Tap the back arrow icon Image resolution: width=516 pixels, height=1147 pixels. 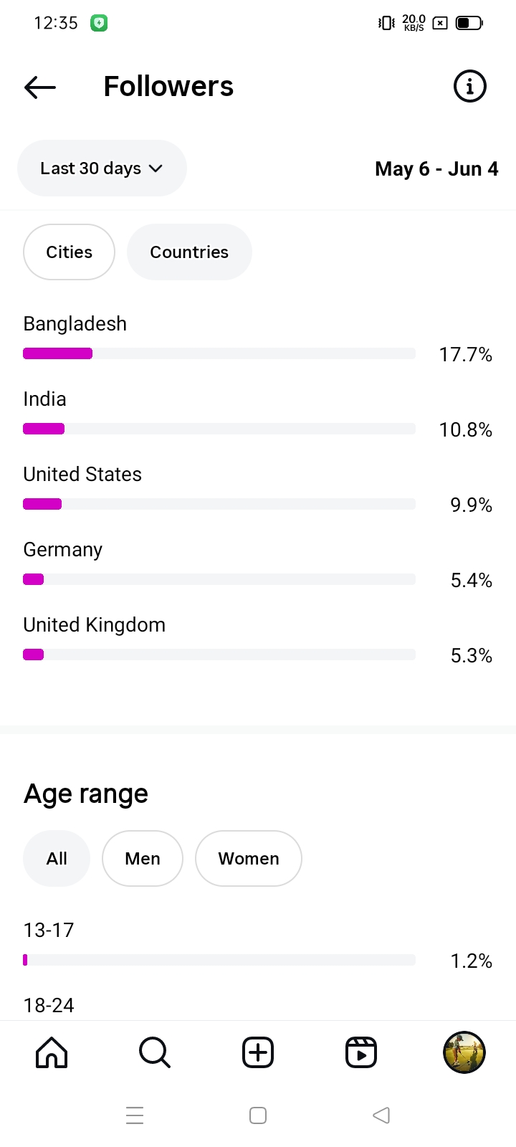(40, 87)
